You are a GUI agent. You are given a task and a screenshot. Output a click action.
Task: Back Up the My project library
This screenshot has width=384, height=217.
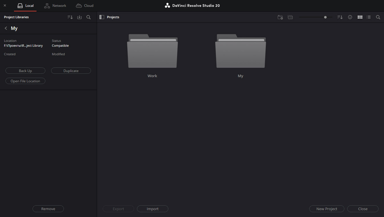pos(25,71)
